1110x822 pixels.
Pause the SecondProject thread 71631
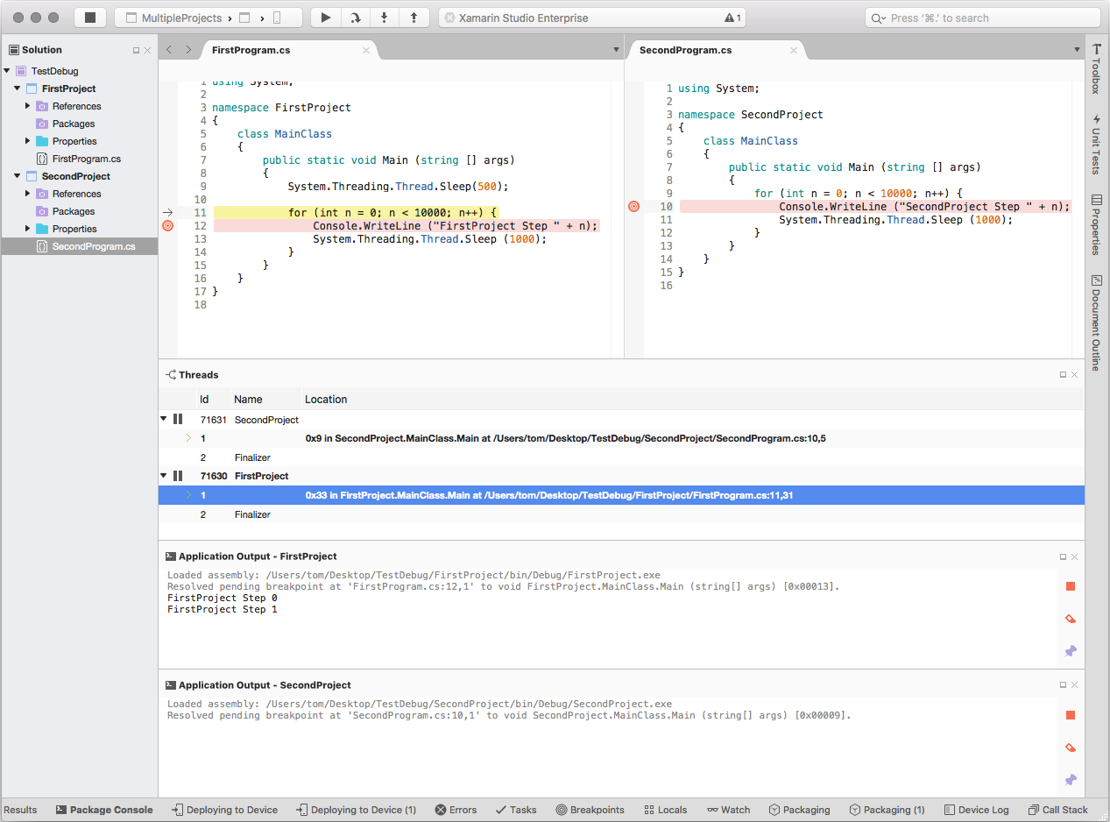178,419
